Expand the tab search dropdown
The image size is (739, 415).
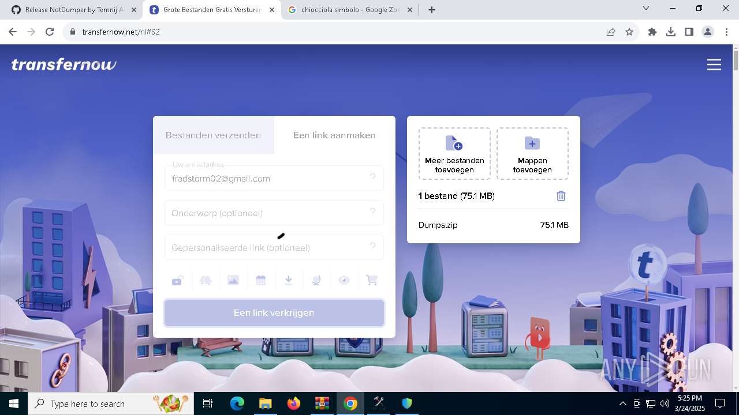pos(646,9)
